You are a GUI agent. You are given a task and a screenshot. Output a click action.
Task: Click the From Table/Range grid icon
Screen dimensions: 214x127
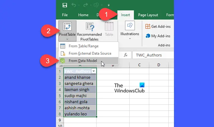(63, 46)
